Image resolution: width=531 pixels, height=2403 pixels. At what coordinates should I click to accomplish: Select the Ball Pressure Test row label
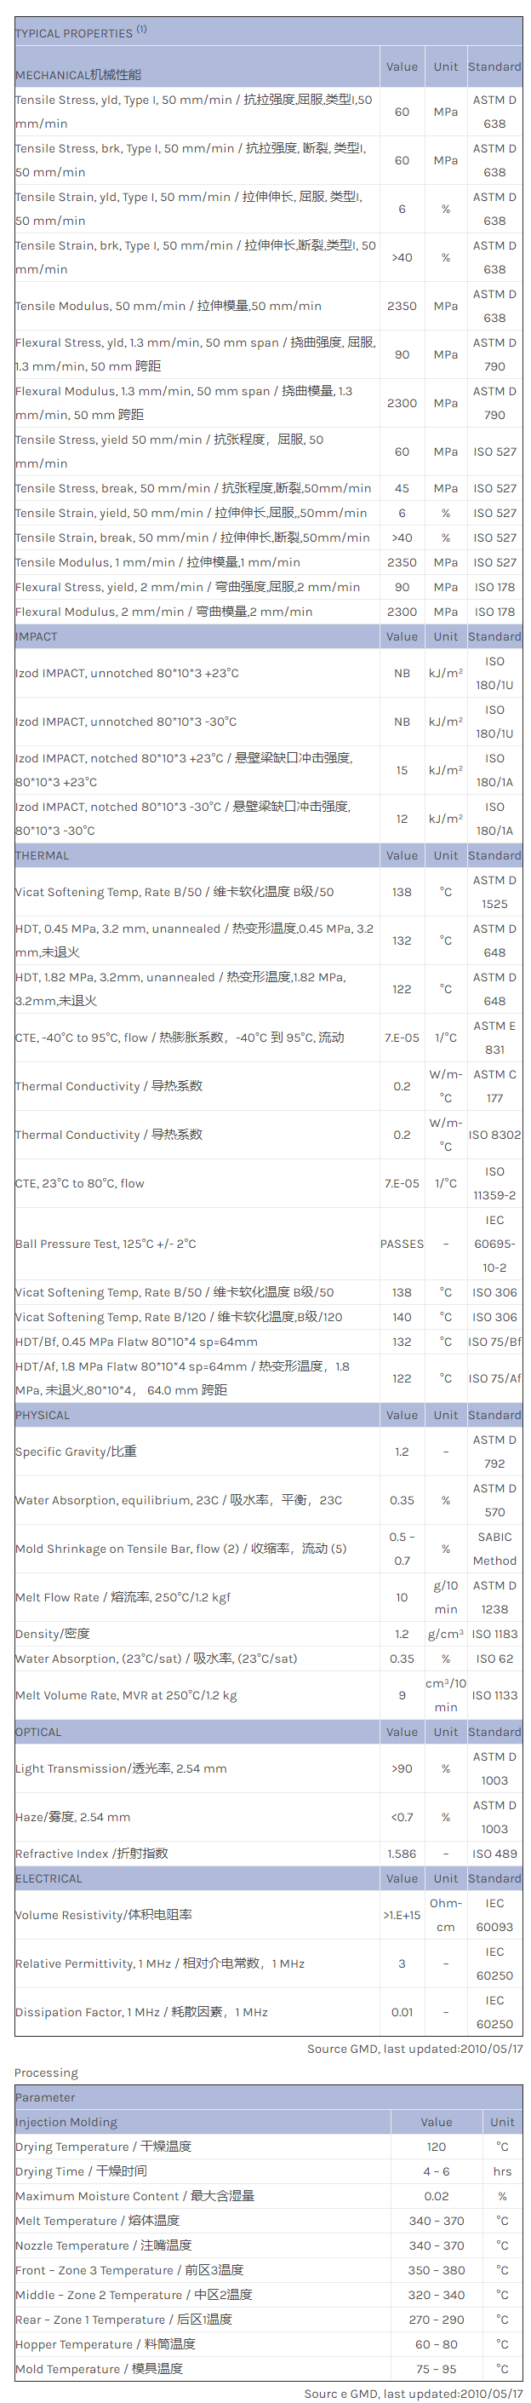coord(106,1244)
